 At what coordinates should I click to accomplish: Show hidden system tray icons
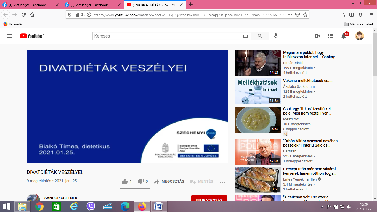[x=322, y=206]
